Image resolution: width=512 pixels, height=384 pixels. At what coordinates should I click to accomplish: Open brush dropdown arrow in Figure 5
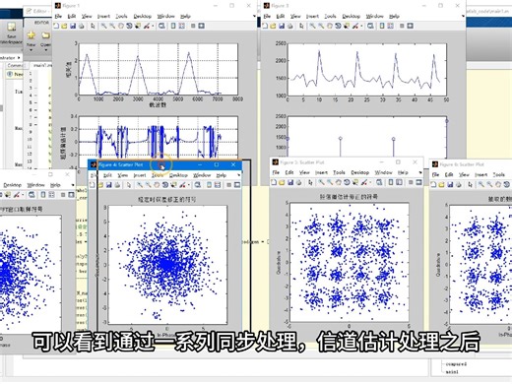click(370, 183)
